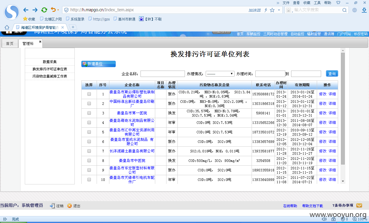This screenshot has height=223, width=369.
Task: Click the browser search text field
Action: (x=317, y=10)
